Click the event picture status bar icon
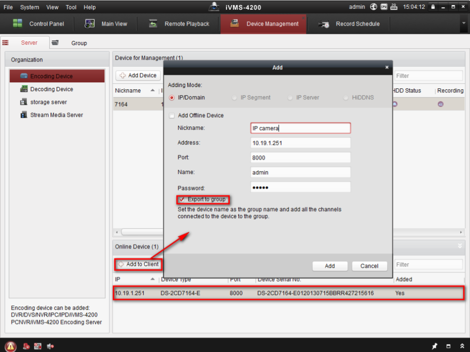470x352 pixels. [x=38, y=346]
